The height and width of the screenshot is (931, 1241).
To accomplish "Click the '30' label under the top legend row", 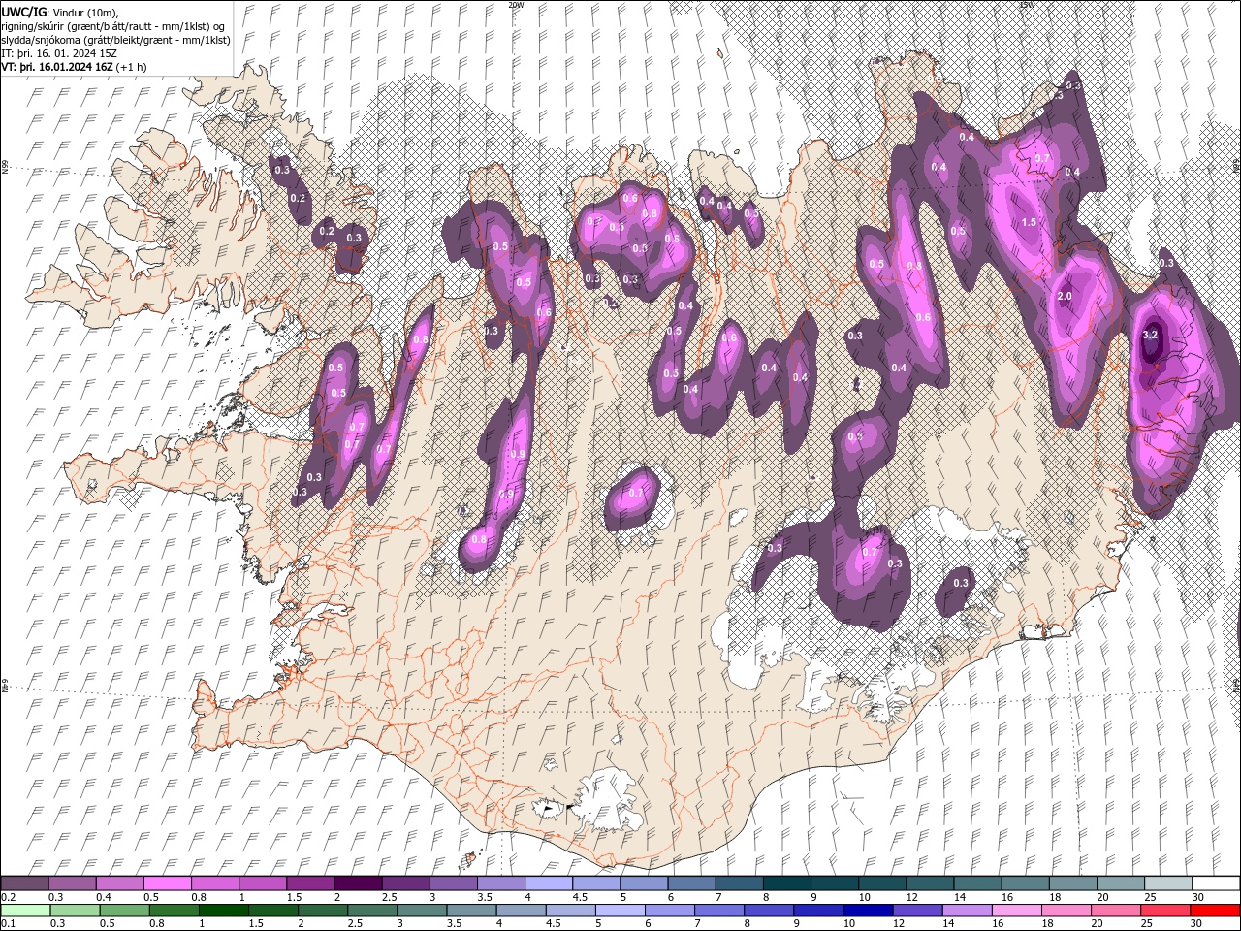I will (1198, 897).
